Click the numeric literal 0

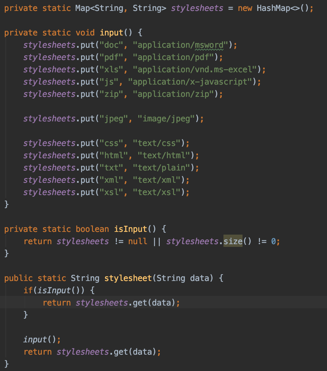pyautogui.click(x=273, y=241)
